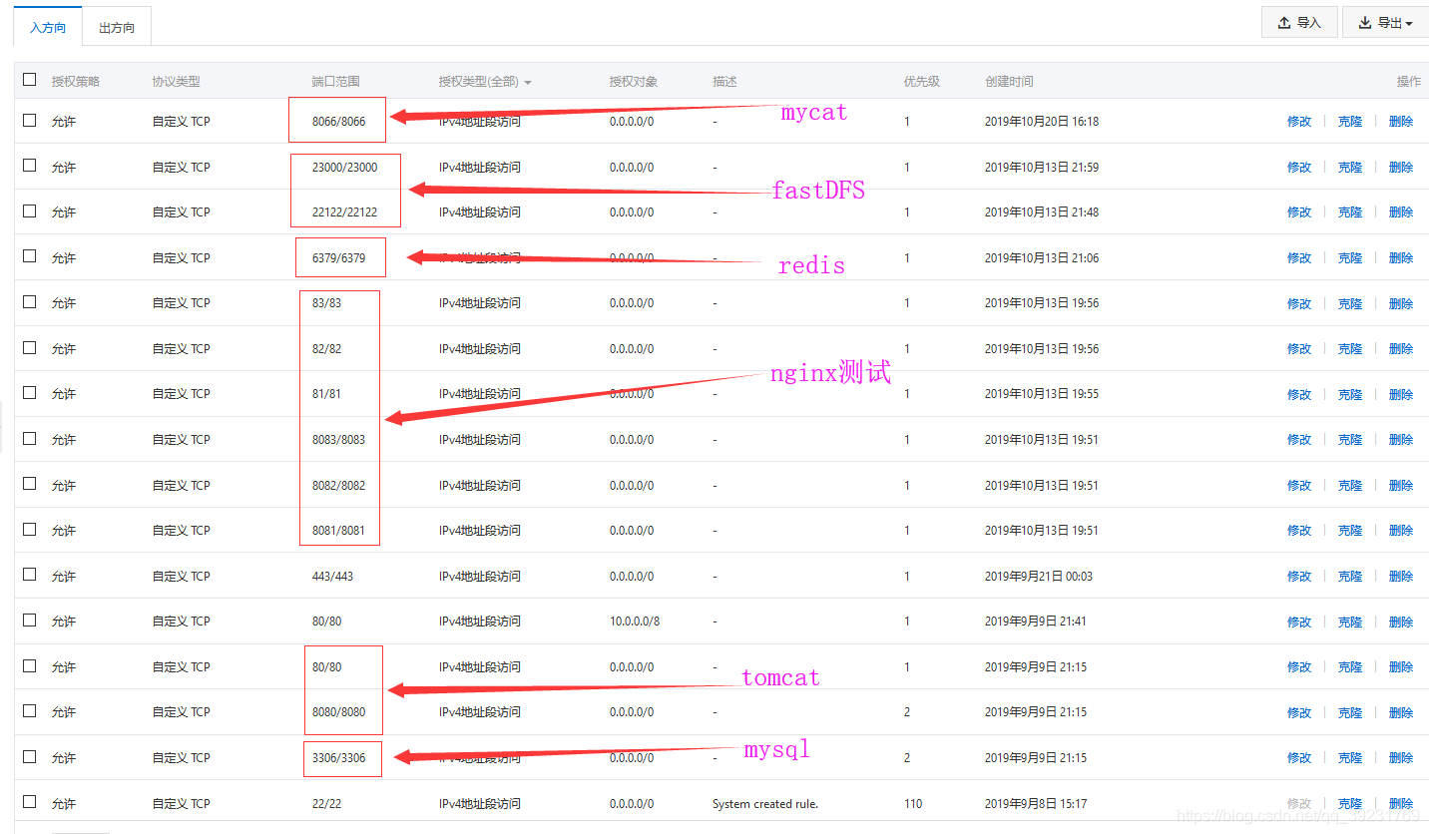This screenshot has width=1429, height=834.
Task: Click the date 2019年9月8日 15:17
Action: tap(1035, 804)
